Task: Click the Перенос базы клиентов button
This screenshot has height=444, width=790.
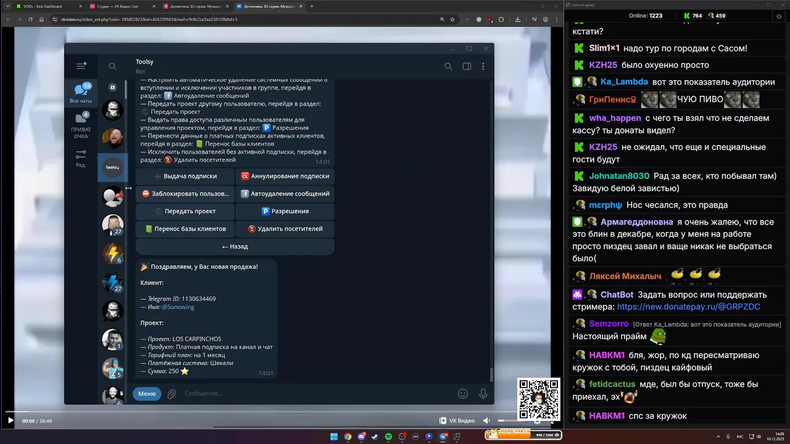Action: (x=185, y=229)
